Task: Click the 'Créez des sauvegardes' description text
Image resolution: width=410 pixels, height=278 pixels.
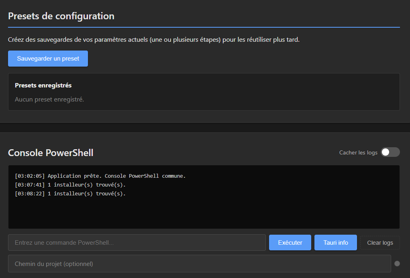Action: (154, 40)
